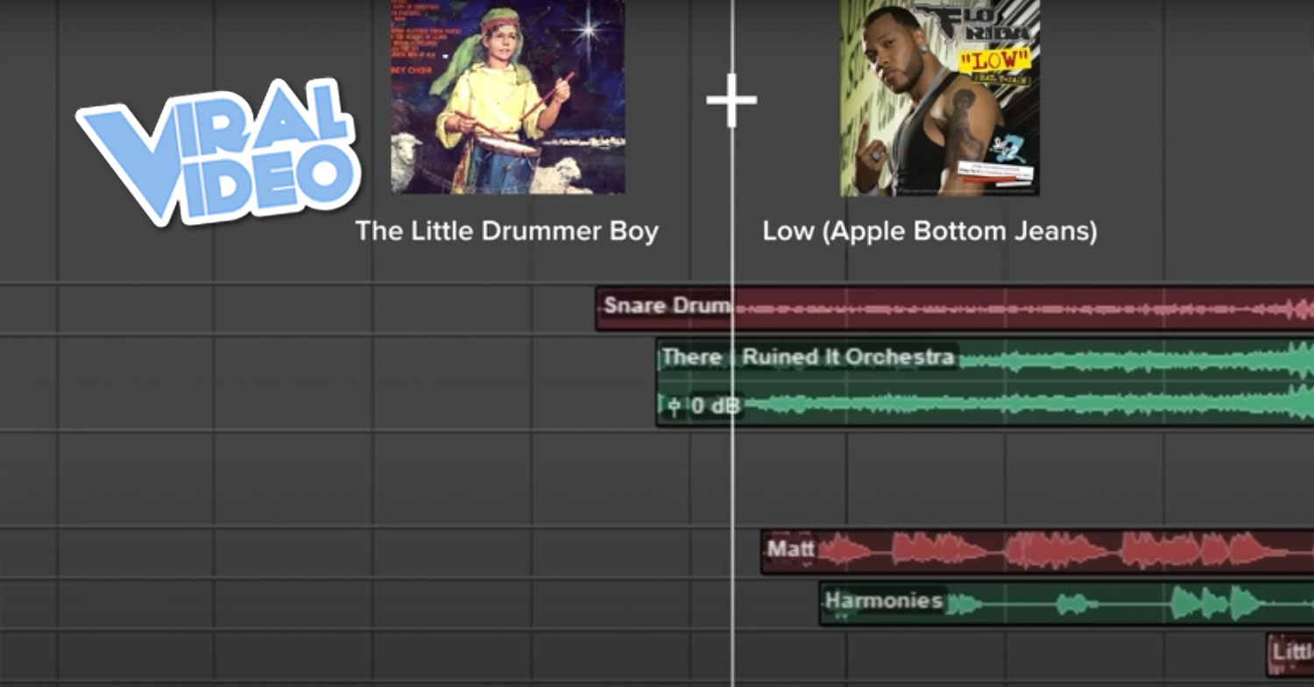Select the There I Ruined It Orchestra label
Viewport: 1314px width, 687px height.
[x=807, y=358]
